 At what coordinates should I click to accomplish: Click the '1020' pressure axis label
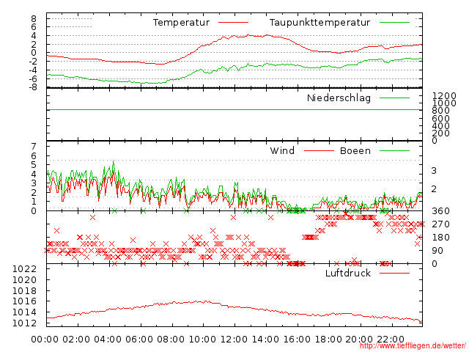(24, 280)
